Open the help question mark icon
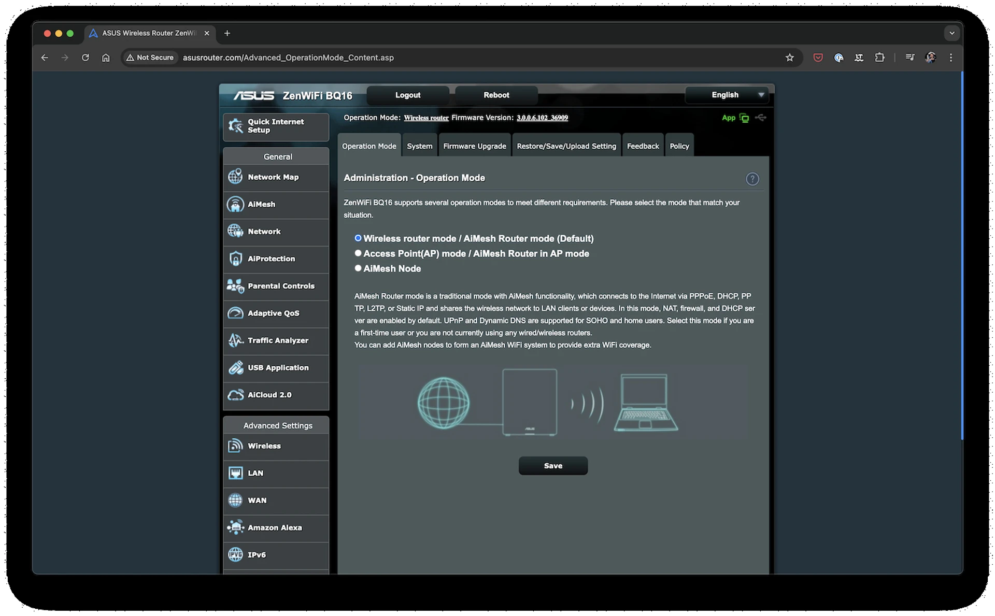Viewport: 995px width, 616px height. (x=752, y=179)
